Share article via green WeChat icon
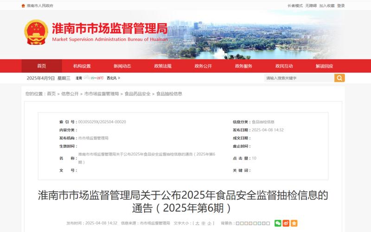 click(x=278, y=223)
